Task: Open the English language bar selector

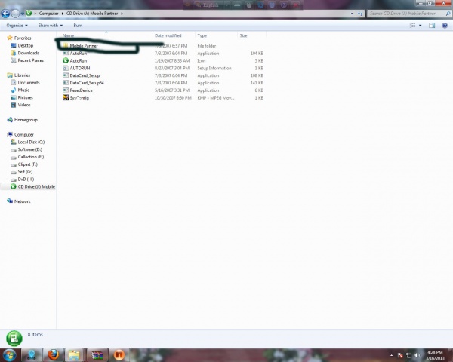Action: tap(211, 5)
